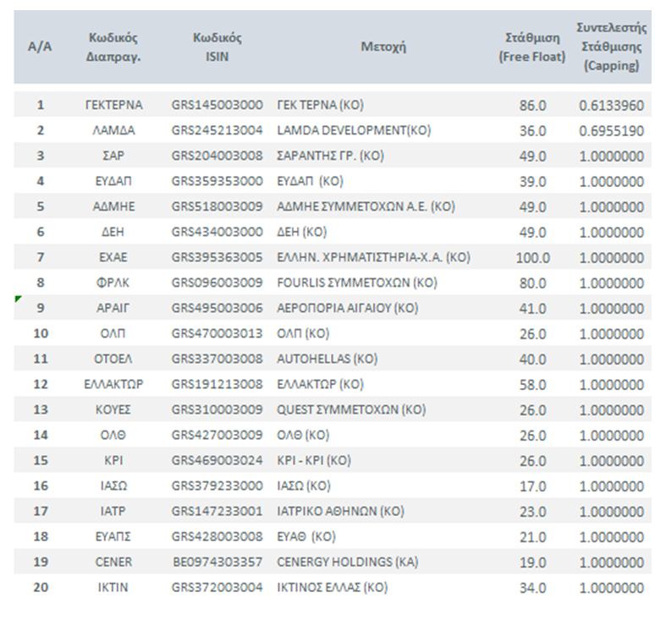Select free float value 80.0

tap(532, 283)
